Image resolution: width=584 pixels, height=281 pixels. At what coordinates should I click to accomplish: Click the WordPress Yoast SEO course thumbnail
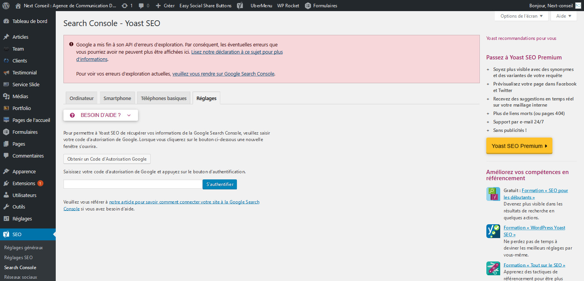[x=493, y=231]
